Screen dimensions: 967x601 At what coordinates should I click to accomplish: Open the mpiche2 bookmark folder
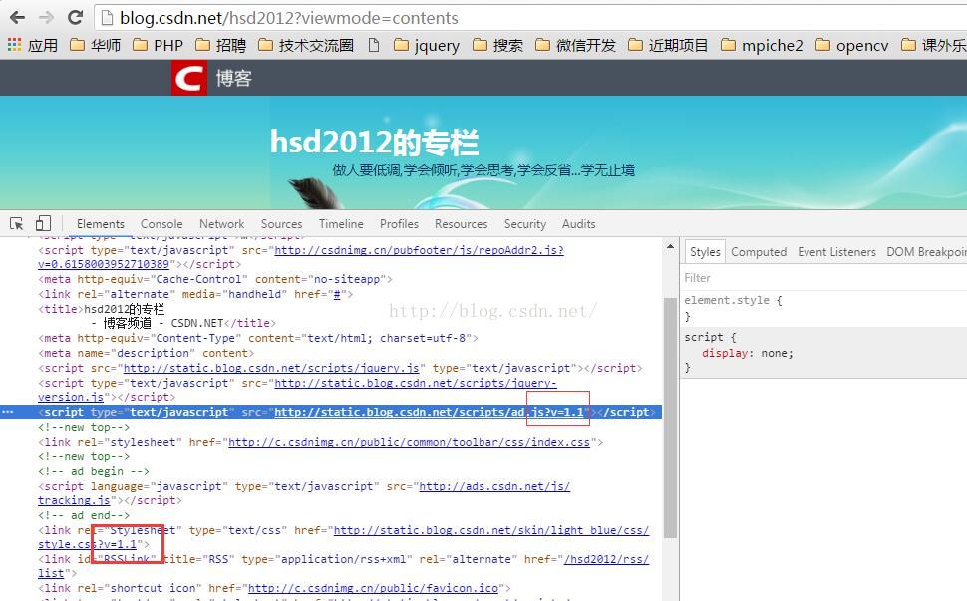click(762, 45)
